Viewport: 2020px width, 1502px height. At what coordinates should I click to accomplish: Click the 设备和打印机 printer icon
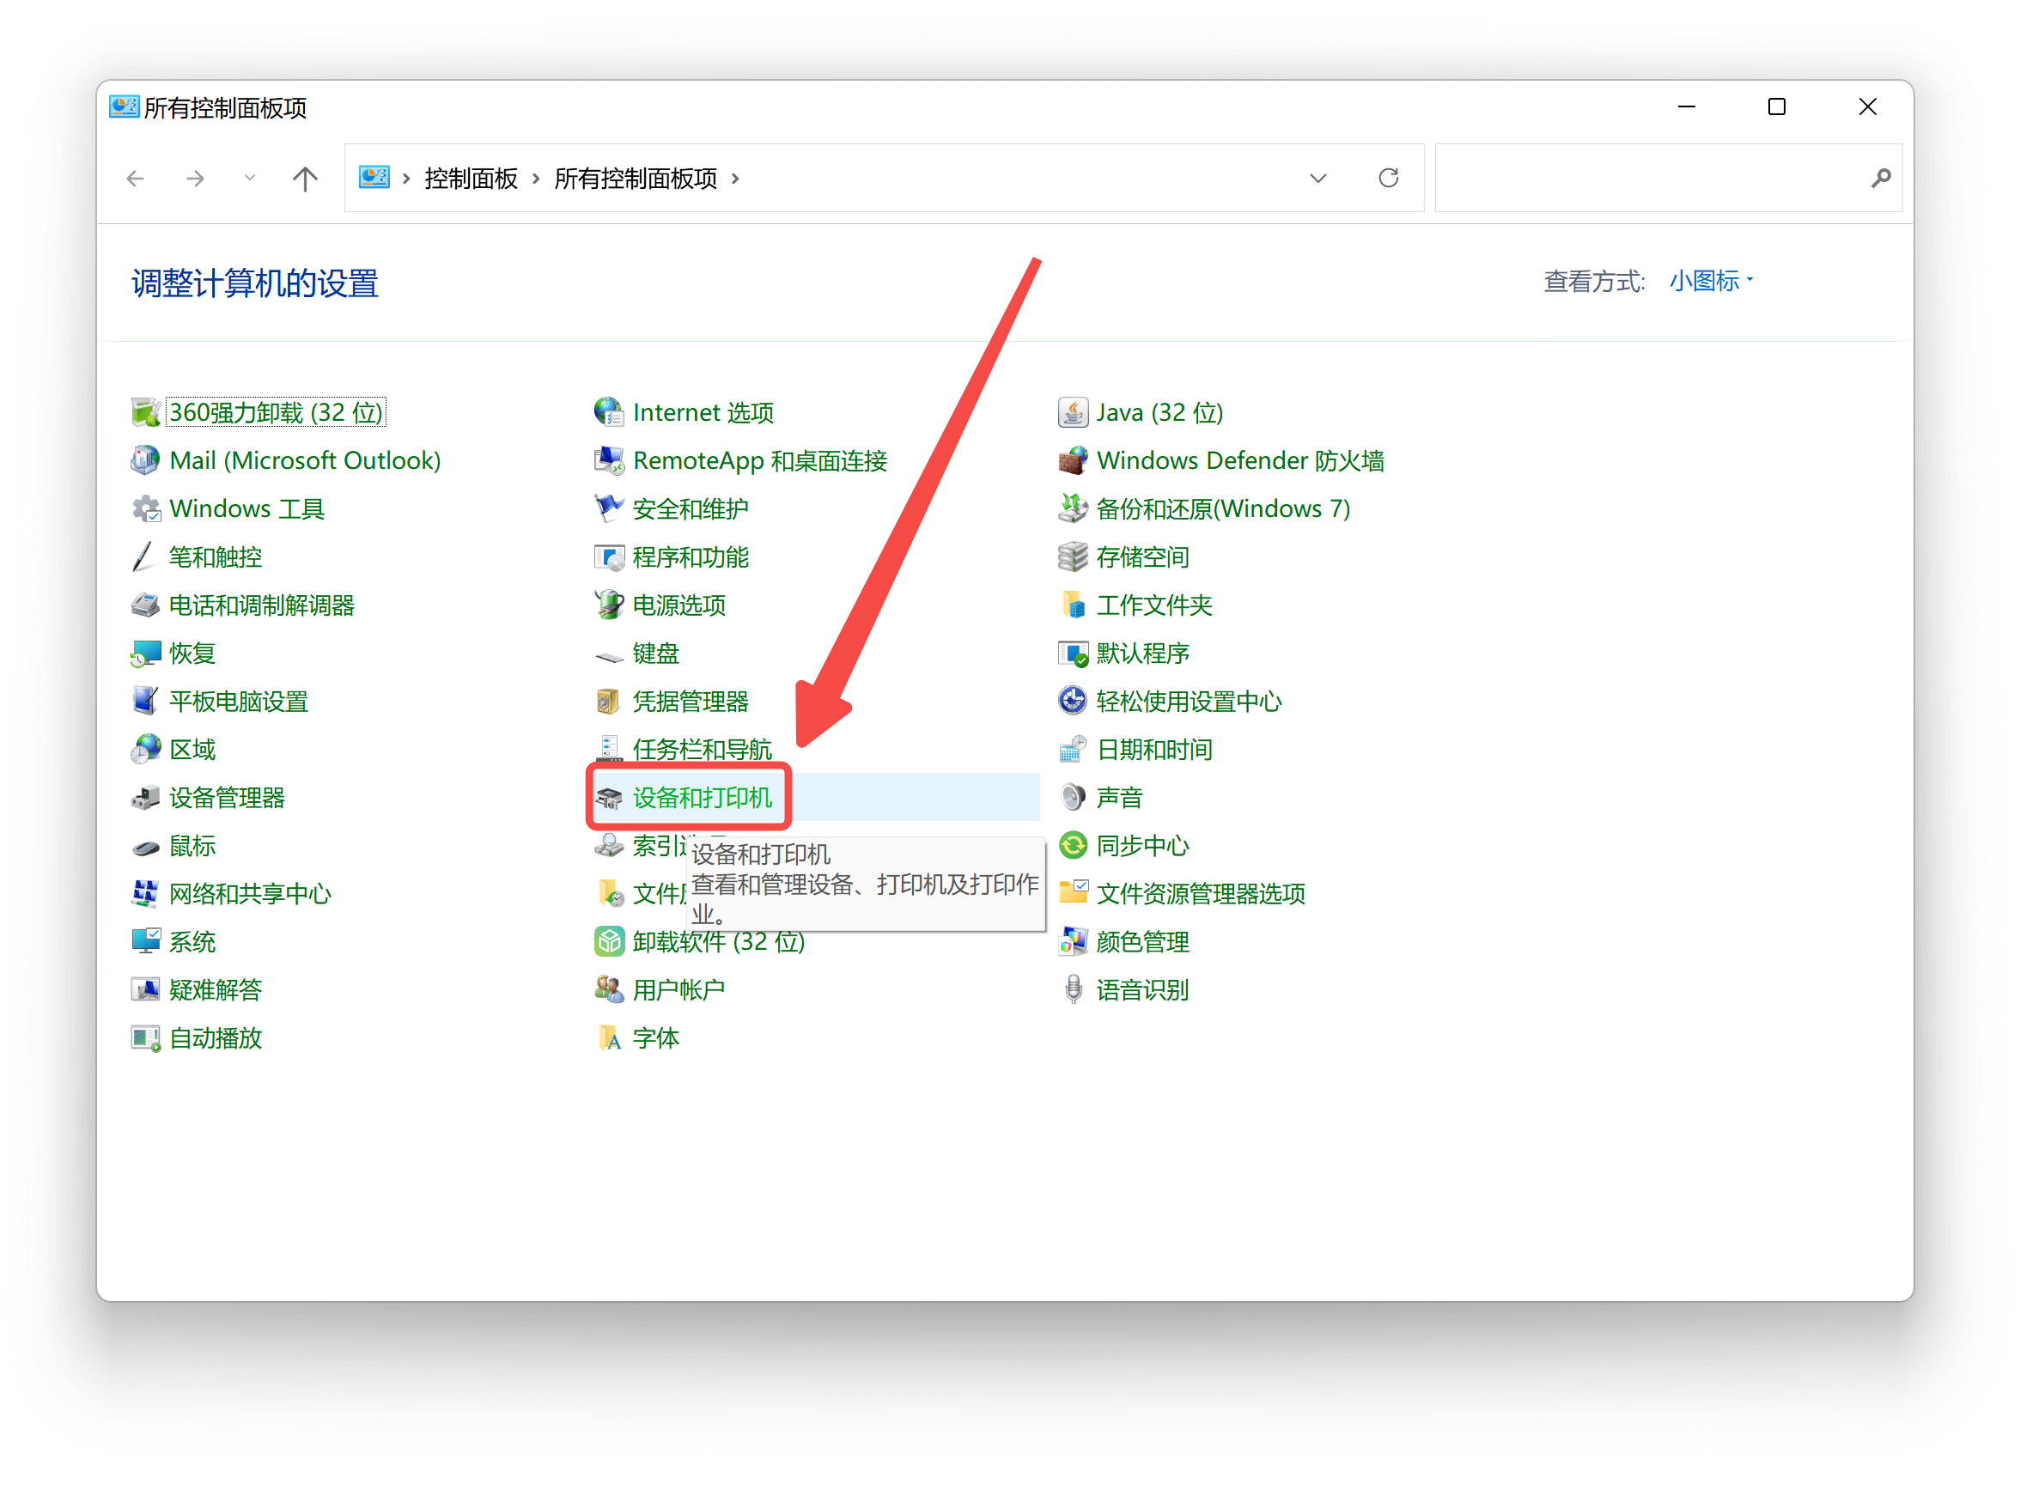coord(609,799)
